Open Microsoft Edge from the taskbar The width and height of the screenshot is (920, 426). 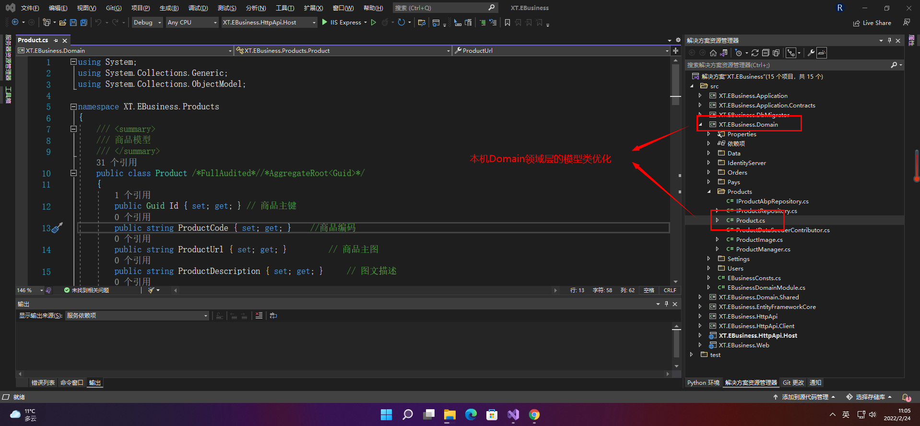click(471, 414)
